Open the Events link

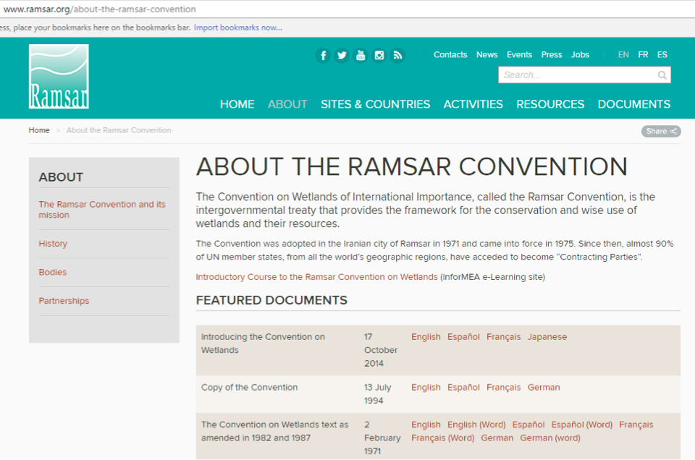point(519,54)
